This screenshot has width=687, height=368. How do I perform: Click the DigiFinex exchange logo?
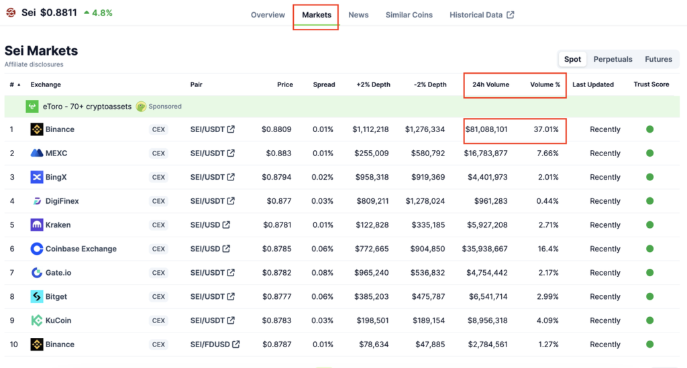37,201
